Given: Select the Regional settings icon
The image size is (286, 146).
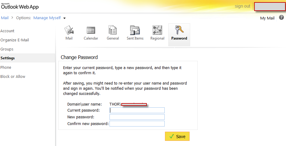Looking at the screenshot, I should 157,30.
